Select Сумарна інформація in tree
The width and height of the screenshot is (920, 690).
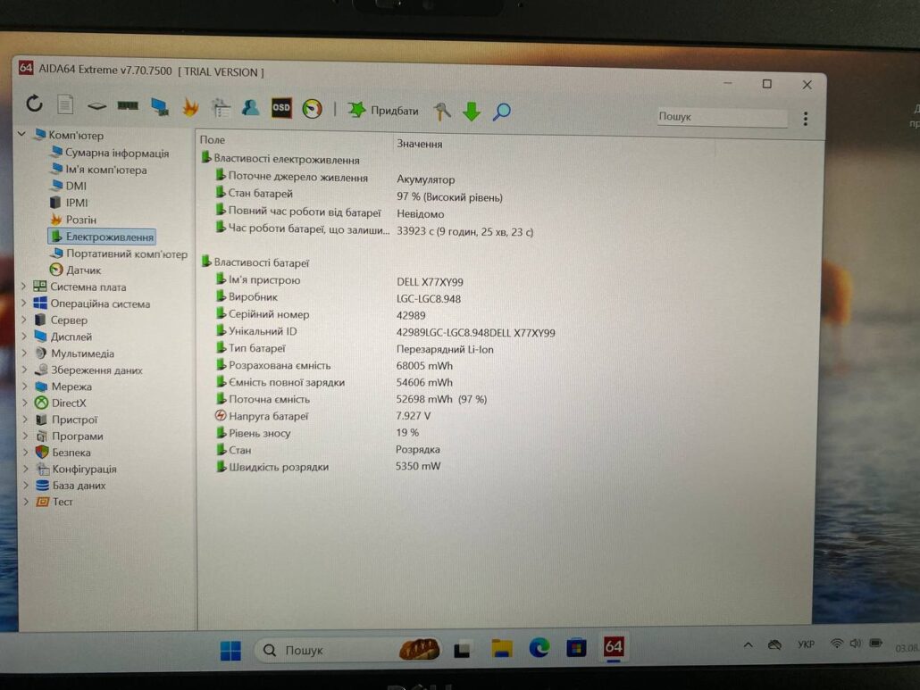pos(117,153)
